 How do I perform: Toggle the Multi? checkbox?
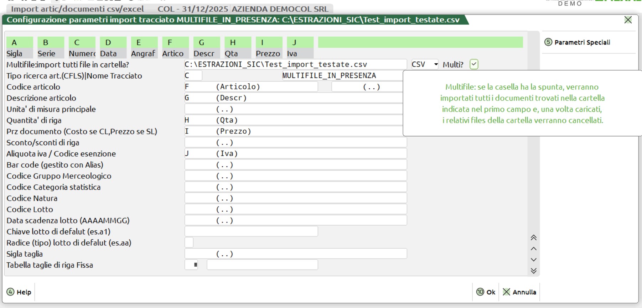pyautogui.click(x=473, y=64)
